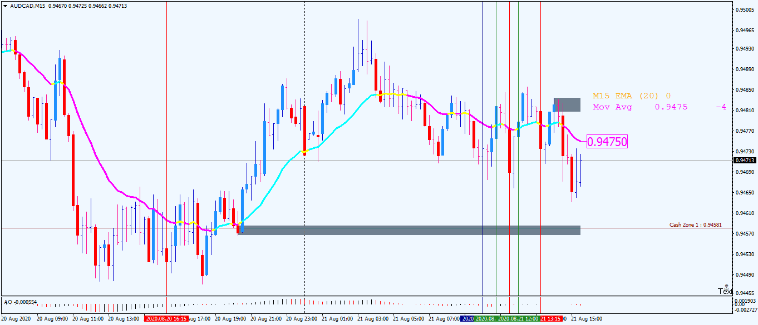The image size is (758, 325).
Task: Click the vertical dashed separator line
Action: 304,167
